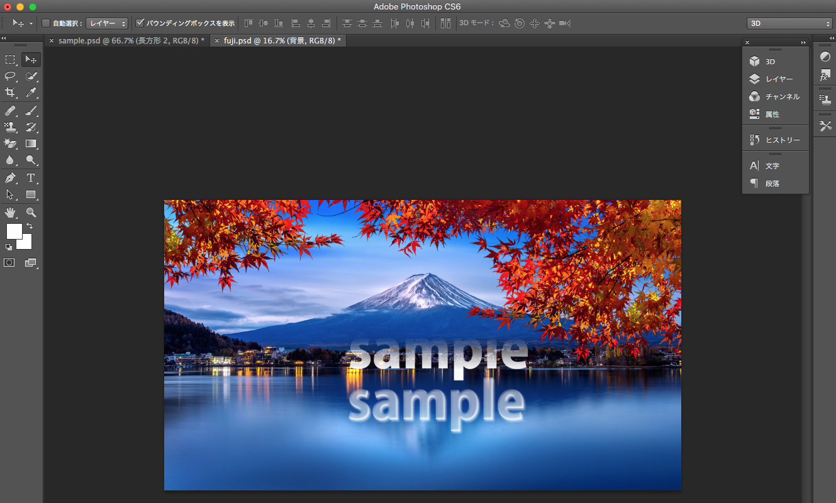836x503 pixels.
Task: Open the レイヤー auto-select dropdown
Action: (107, 23)
